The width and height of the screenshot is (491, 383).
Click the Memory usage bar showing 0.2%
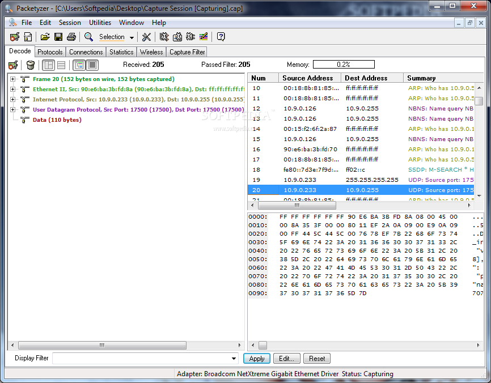click(x=344, y=65)
